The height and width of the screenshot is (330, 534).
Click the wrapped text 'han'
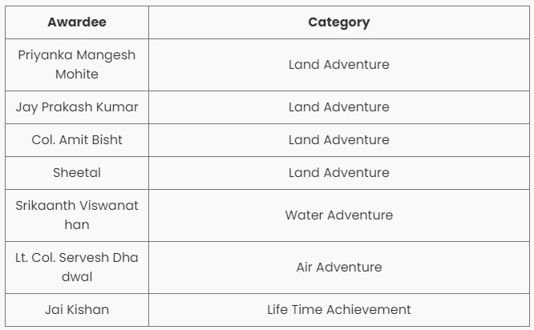[77, 225]
